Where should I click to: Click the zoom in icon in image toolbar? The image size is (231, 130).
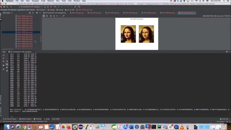coord(51,16)
